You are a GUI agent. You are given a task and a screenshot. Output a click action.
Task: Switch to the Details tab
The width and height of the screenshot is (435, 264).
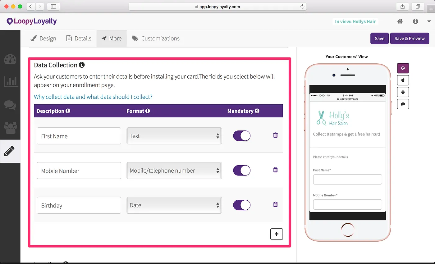coord(79,39)
